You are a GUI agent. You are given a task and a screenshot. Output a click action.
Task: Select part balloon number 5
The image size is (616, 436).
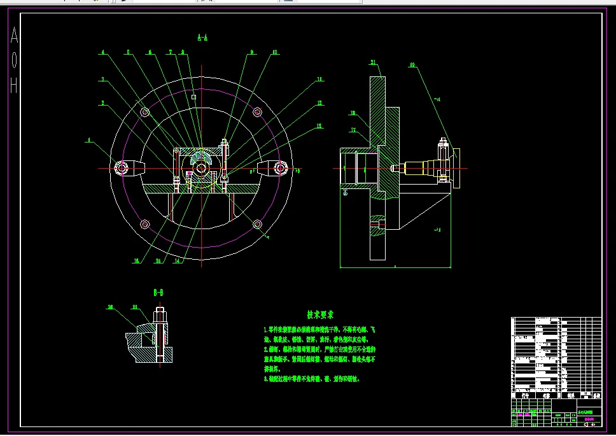tap(128, 52)
